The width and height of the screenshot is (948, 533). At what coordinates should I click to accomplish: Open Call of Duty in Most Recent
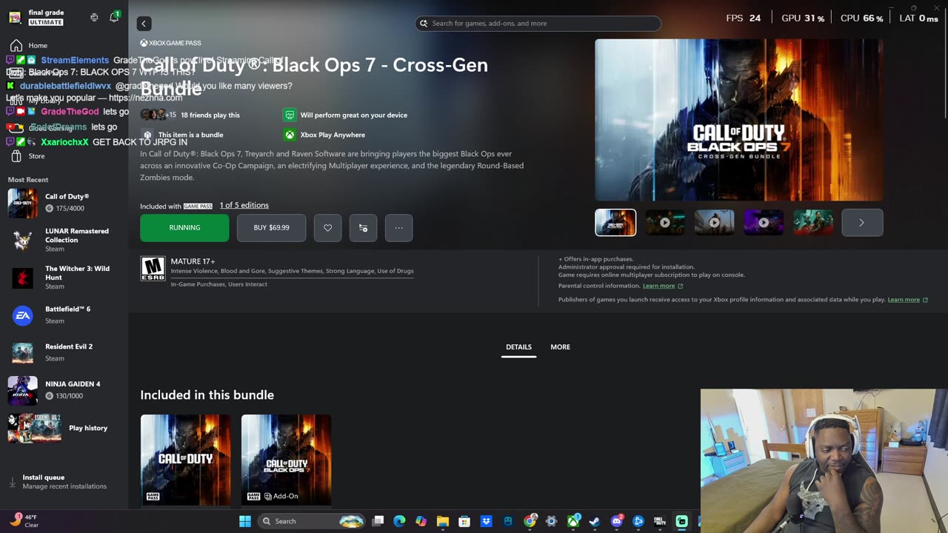(64, 202)
